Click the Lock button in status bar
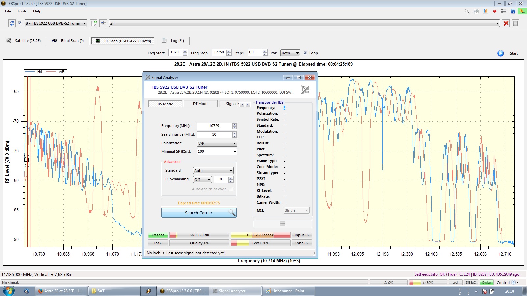Image resolution: width=527 pixels, height=296 pixels. pyautogui.click(x=456, y=283)
